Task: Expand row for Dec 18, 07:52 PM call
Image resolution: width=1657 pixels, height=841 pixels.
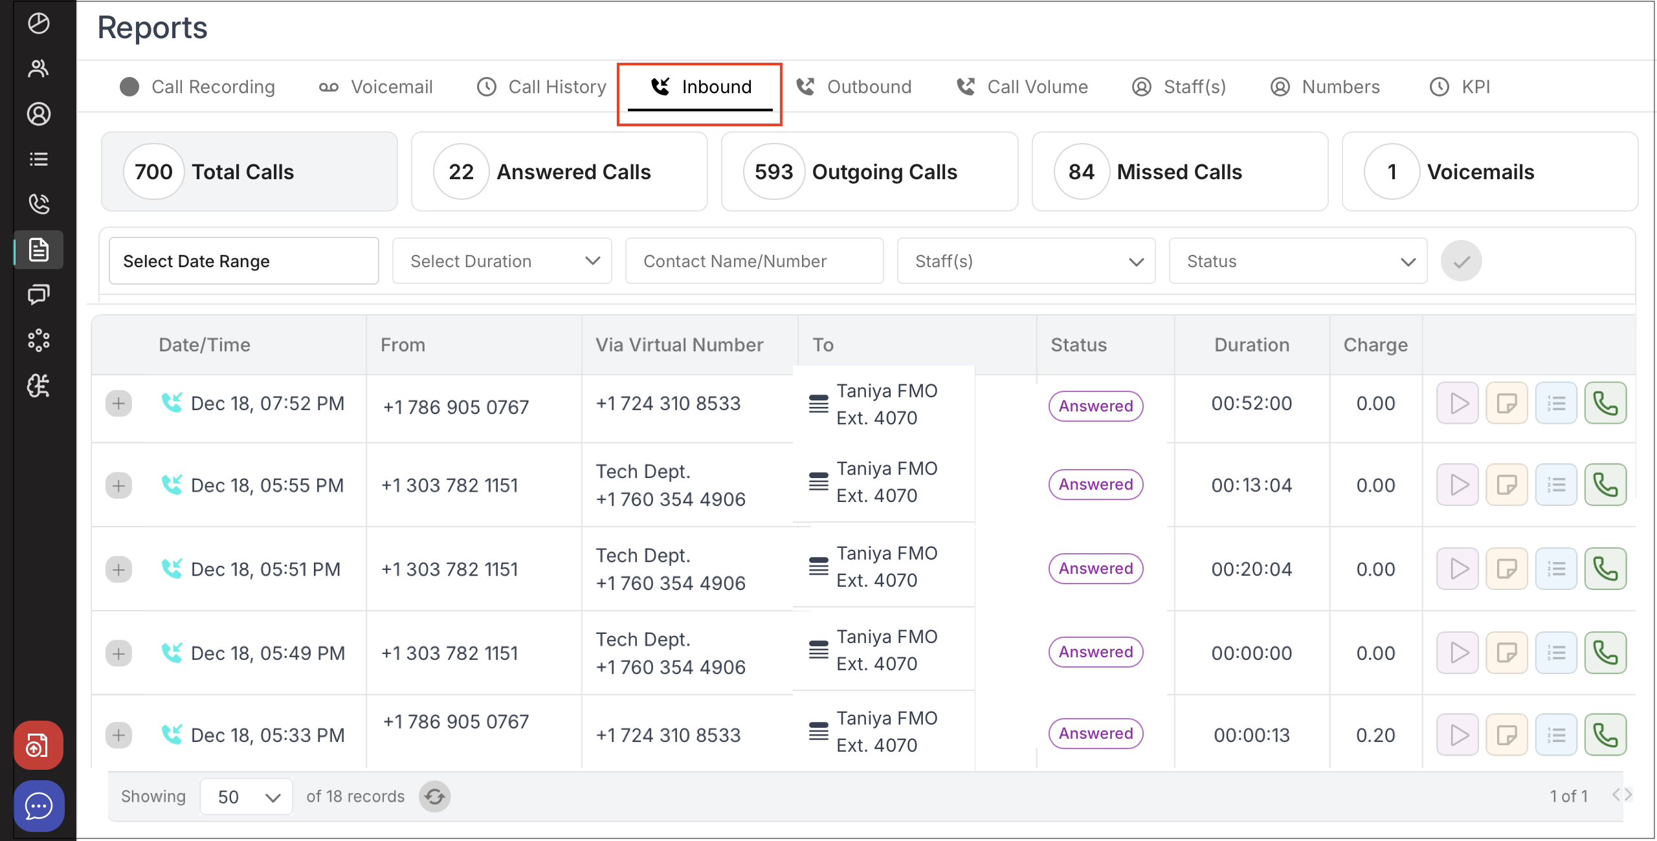Action: (x=118, y=404)
